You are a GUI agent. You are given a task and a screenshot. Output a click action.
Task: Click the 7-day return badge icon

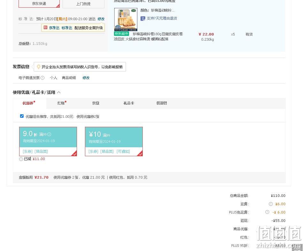click(x=143, y=19)
